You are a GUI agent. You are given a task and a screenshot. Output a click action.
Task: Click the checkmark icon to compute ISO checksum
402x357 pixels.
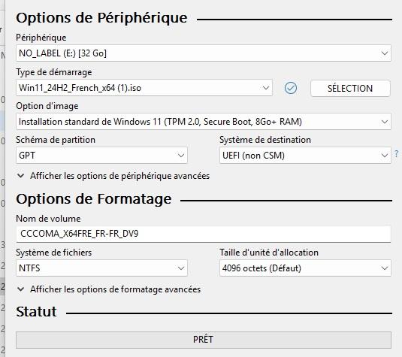click(291, 88)
